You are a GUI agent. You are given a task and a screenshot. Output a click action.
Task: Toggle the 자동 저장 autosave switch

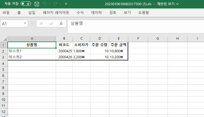(x=26, y=4)
